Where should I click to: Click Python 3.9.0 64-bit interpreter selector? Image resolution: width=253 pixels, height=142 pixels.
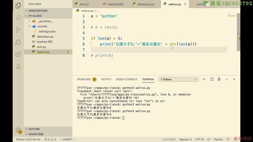pos(28,139)
